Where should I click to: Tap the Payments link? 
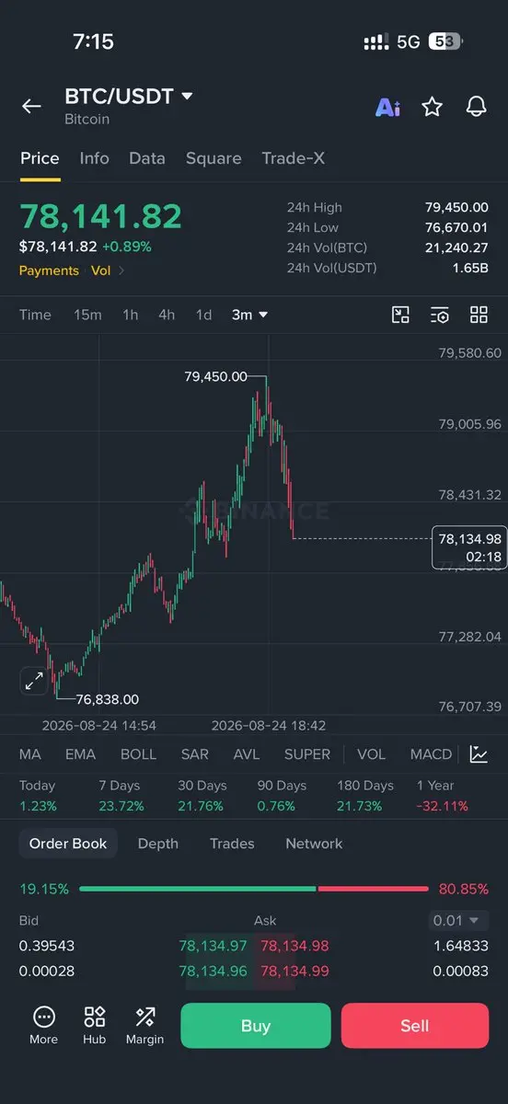pos(49,270)
